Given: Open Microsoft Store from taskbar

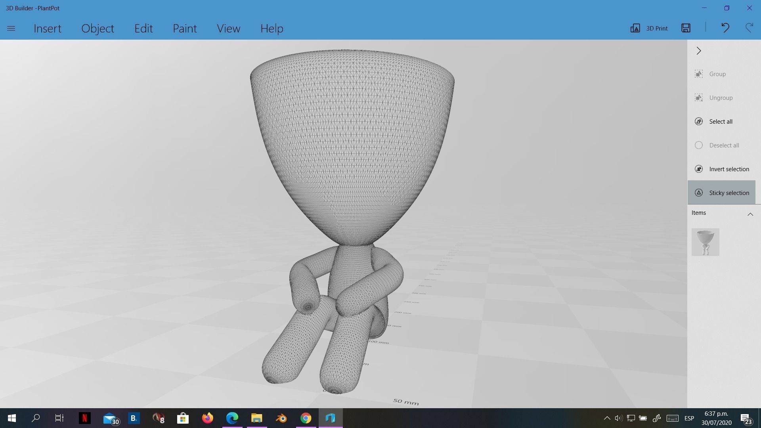Looking at the screenshot, I should pyautogui.click(x=183, y=418).
